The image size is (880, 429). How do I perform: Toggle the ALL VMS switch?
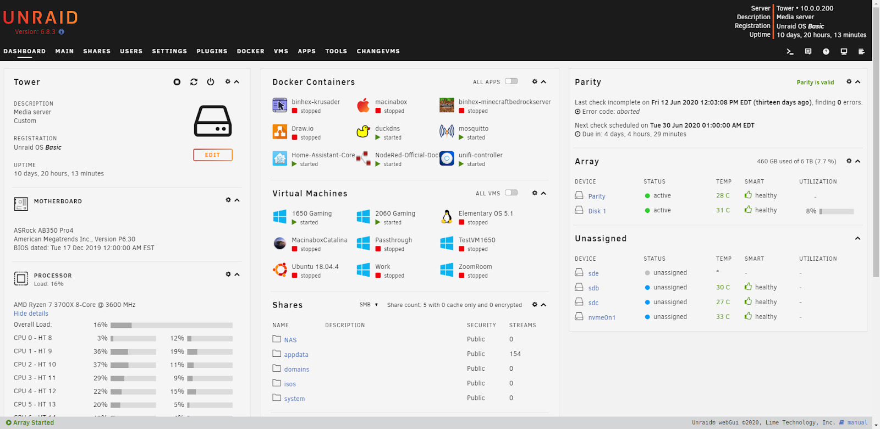[512, 193]
